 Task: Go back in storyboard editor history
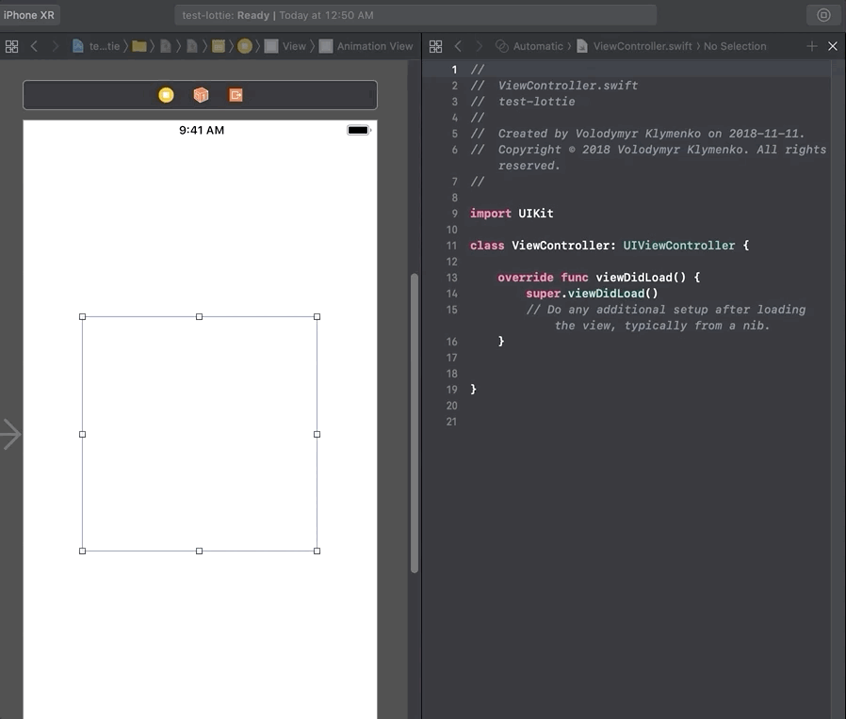click(35, 46)
